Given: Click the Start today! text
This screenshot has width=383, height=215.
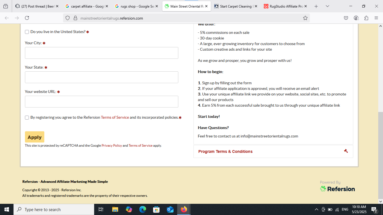Looking at the screenshot, I should point(209,116).
